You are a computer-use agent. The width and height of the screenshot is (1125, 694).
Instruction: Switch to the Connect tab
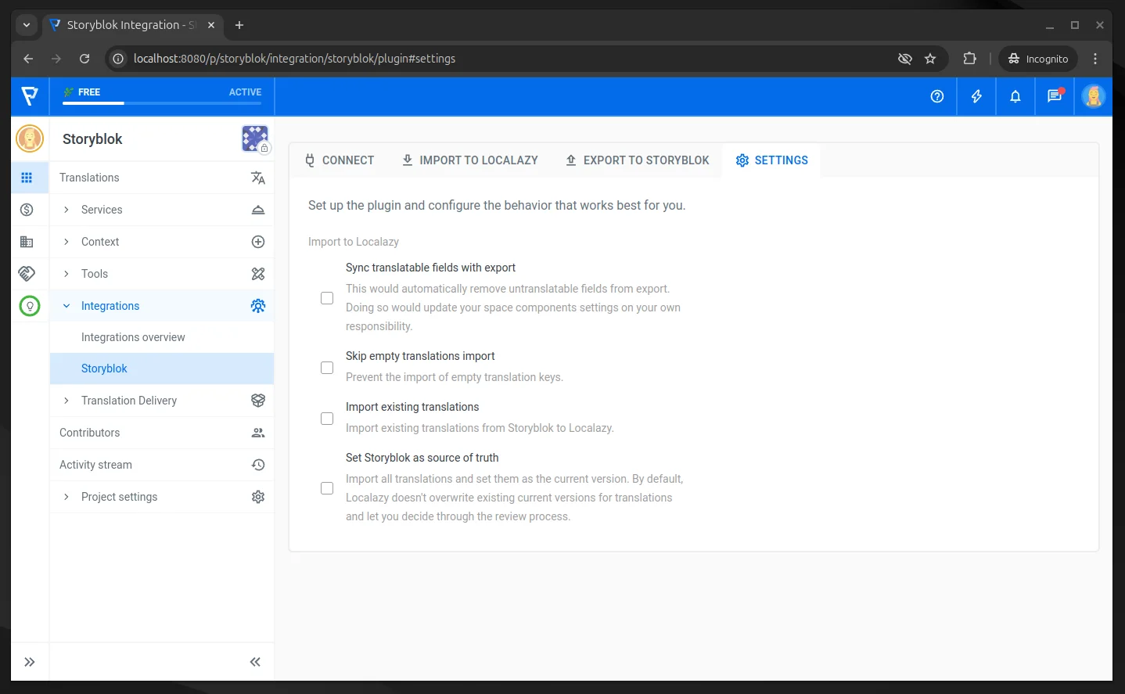pos(340,160)
